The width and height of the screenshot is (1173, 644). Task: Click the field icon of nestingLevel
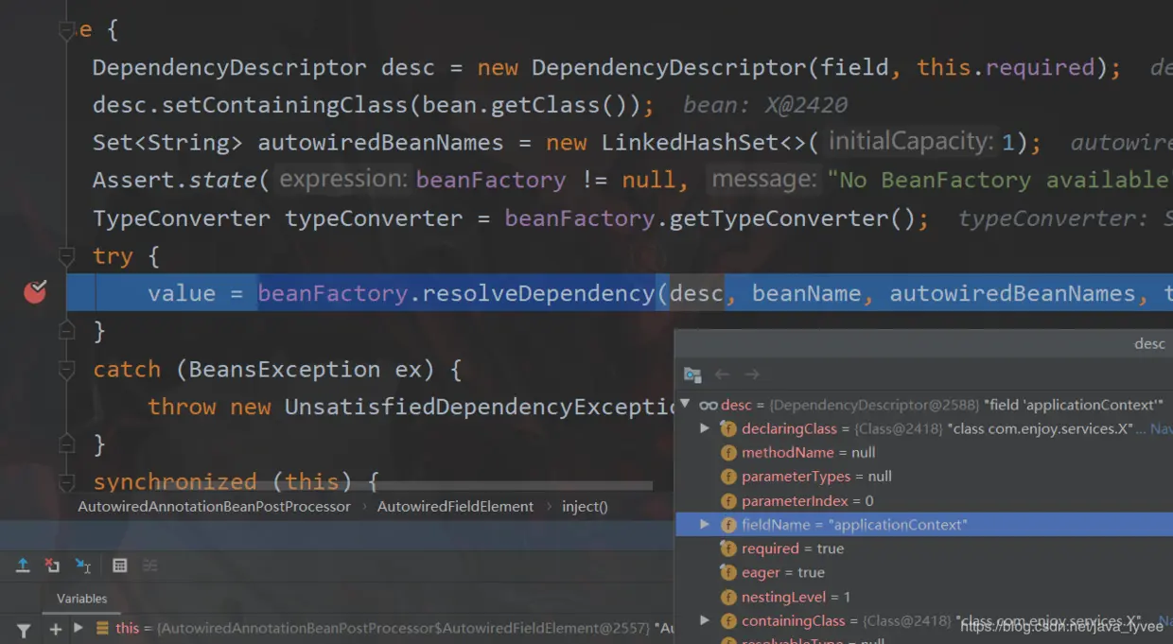click(728, 597)
